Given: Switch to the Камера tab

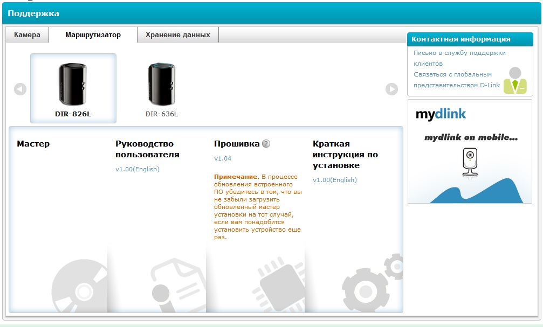Looking at the screenshot, I should (27, 34).
